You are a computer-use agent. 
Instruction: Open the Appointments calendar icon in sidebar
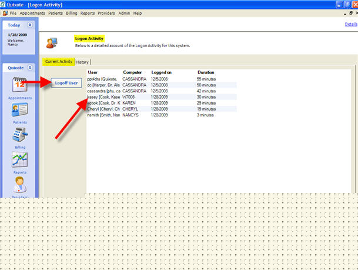(19, 85)
